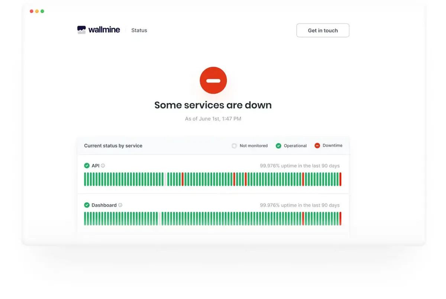
Task: Click the grey not-monitored bar in API timeline
Action: (165, 179)
